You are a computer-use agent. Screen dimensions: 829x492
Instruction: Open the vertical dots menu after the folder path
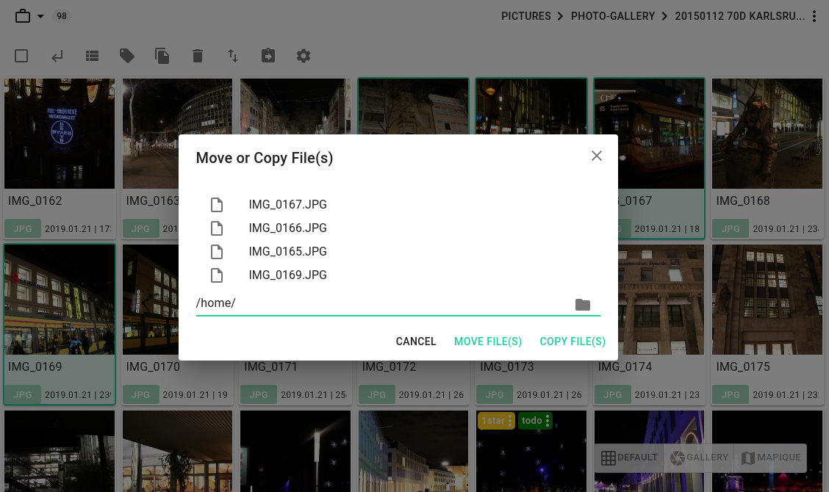tap(814, 16)
